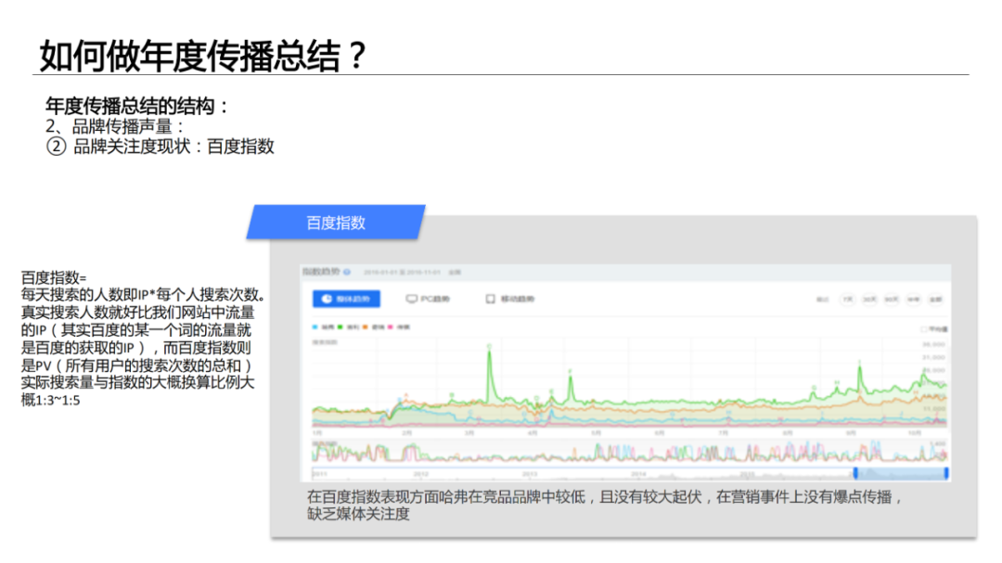
Task: Switch to the 移动趋势 tab
Action: (x=510, y=299)
